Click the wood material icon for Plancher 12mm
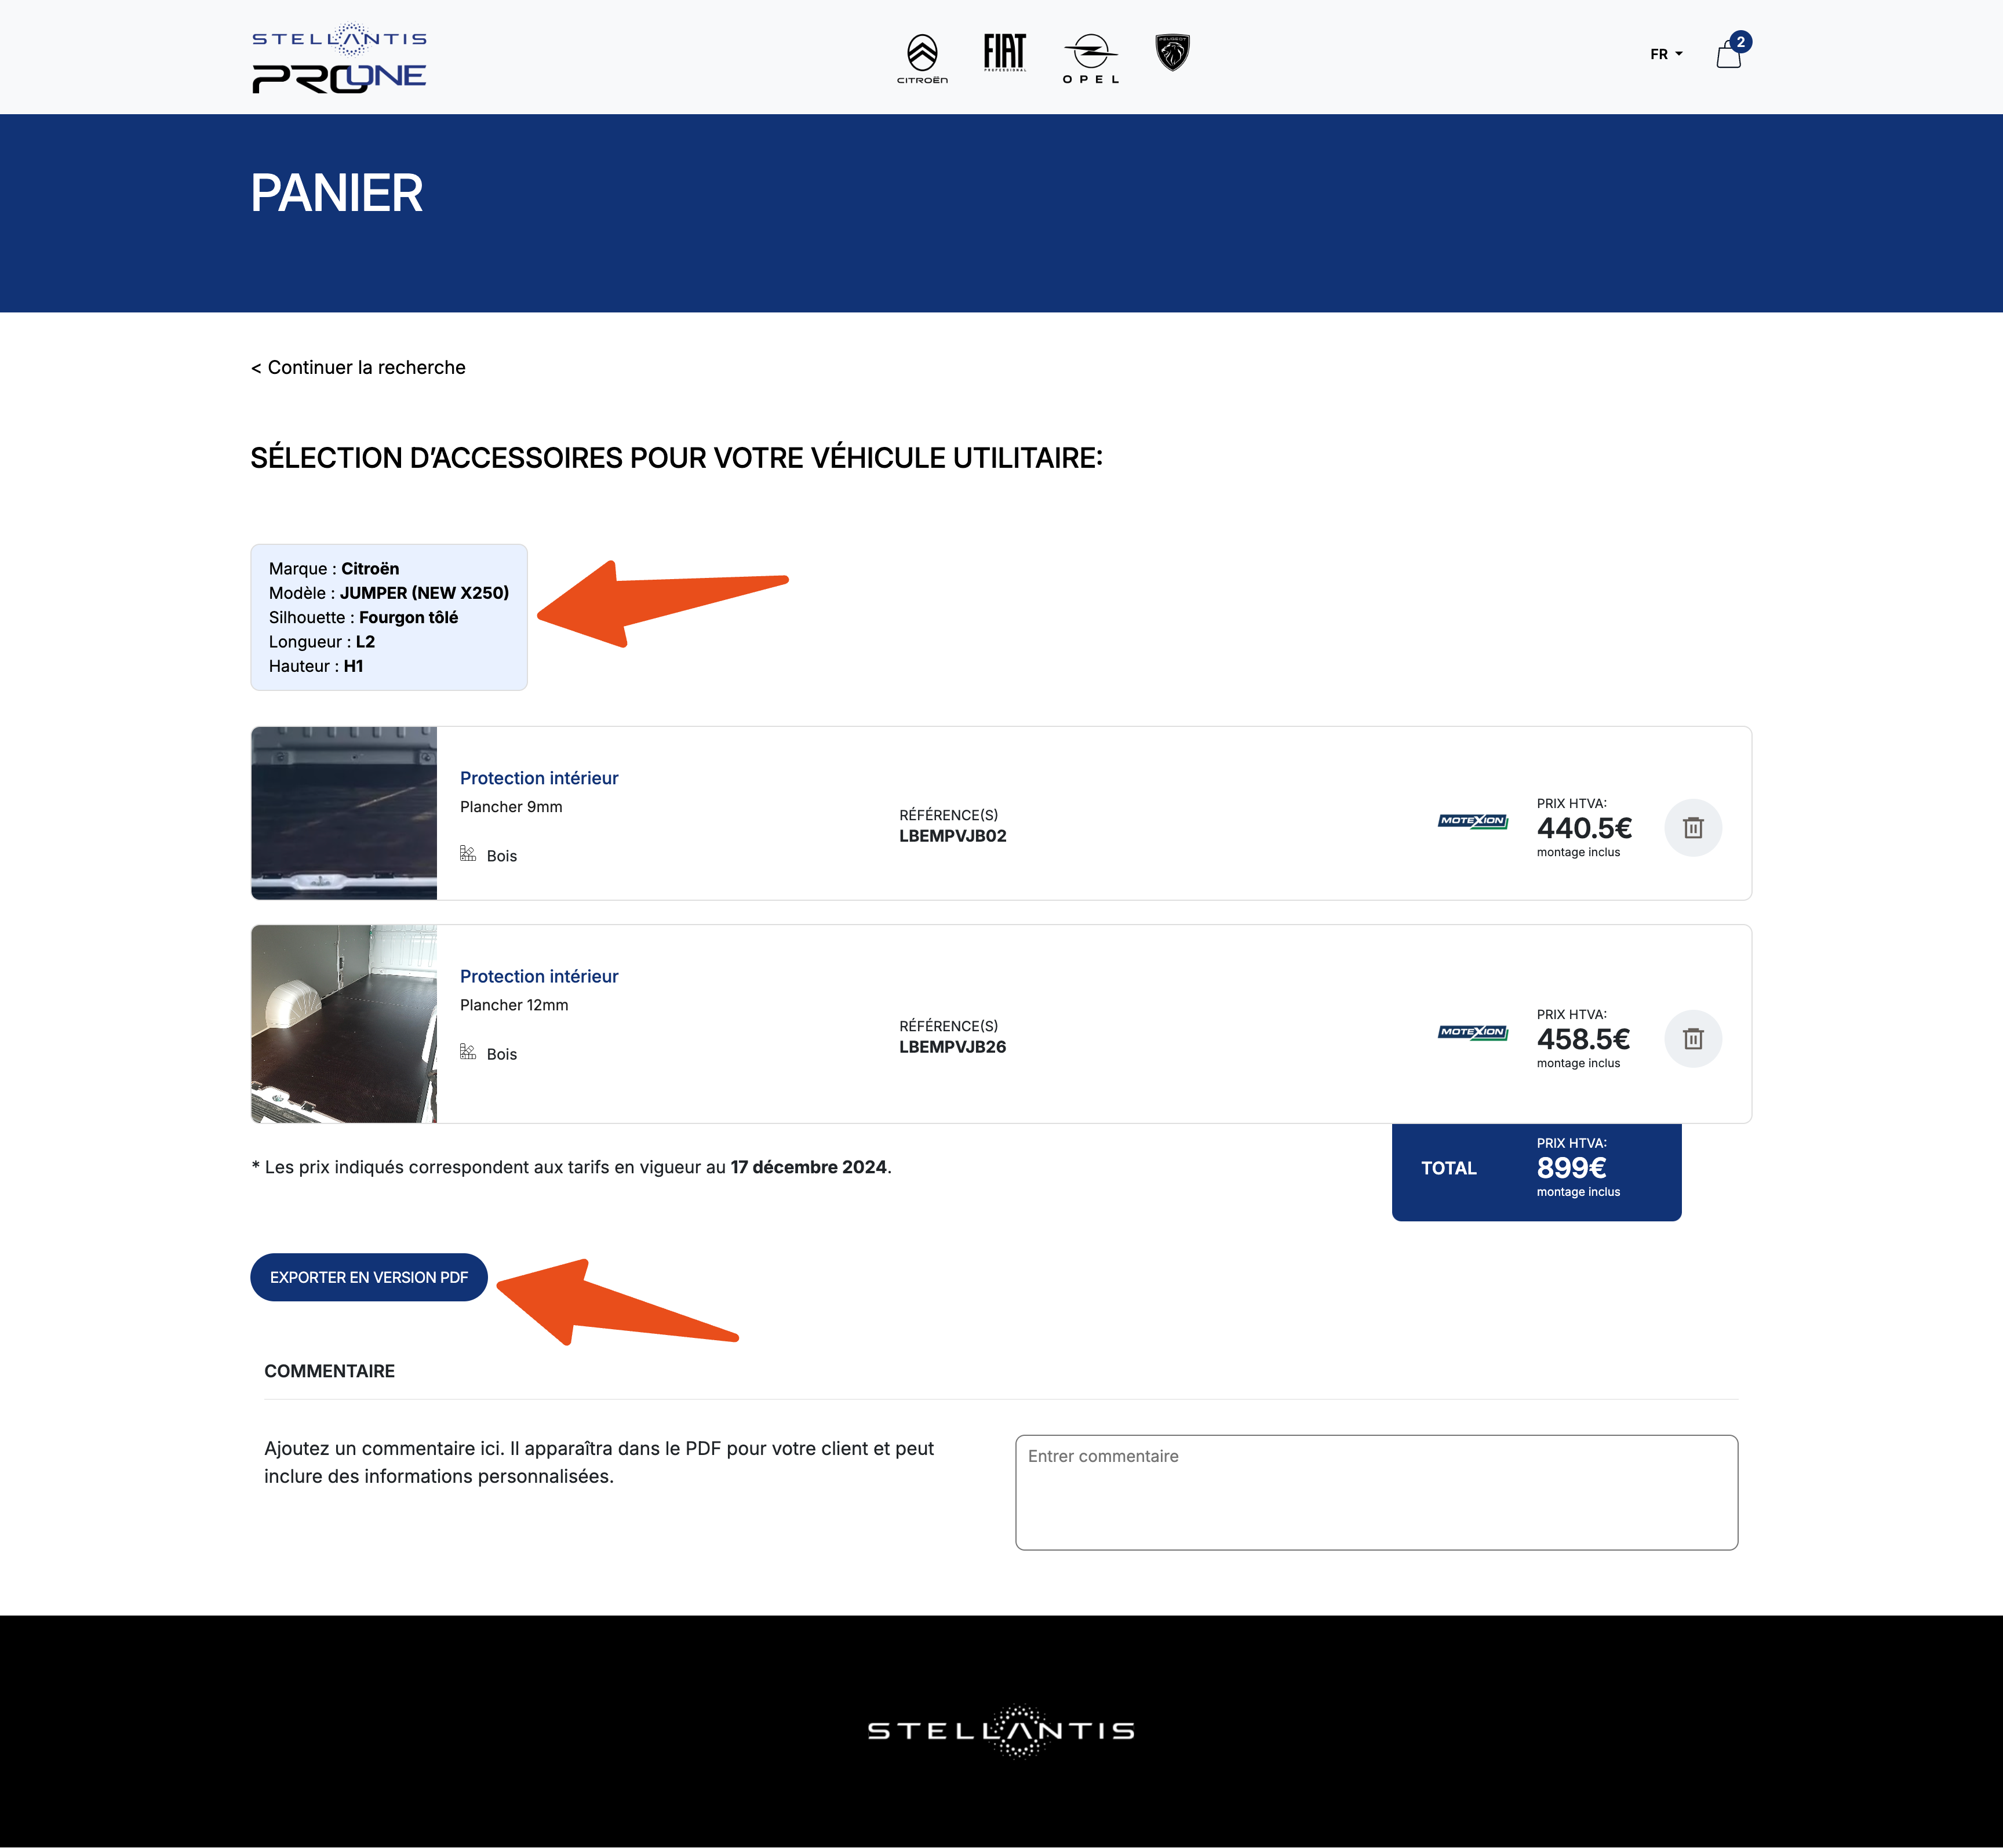2003x1848 pixels. point(468,1051)
